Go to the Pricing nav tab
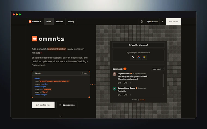207x129 pixels. [71, 21]
